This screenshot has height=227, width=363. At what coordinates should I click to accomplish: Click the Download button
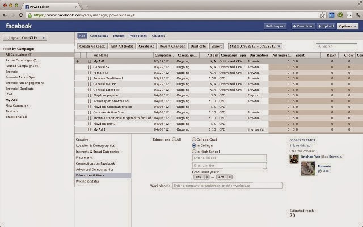pyautogui.click(x=303, y=26)
